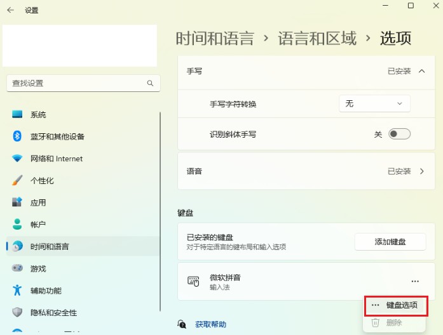
Task: Toggle 识别斜体手写 switch
Action: coord(400,134)
